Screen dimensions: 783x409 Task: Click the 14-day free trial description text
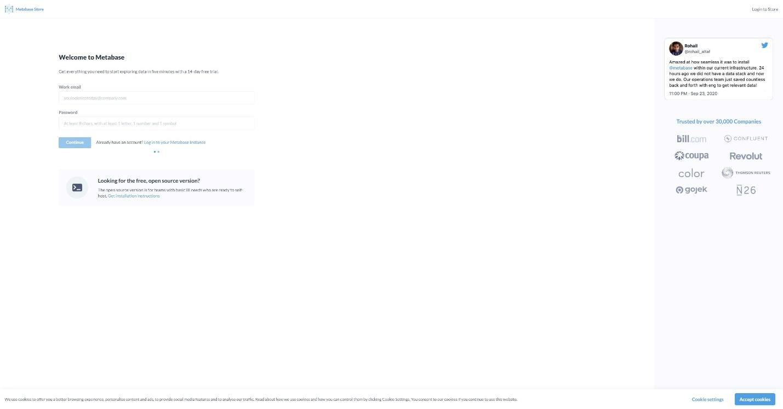click(139, 72)
